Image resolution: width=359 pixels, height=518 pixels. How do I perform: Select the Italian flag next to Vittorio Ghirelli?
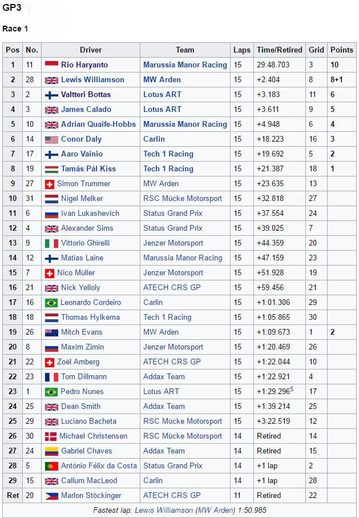pyautogui.click(x=51, y=243)
